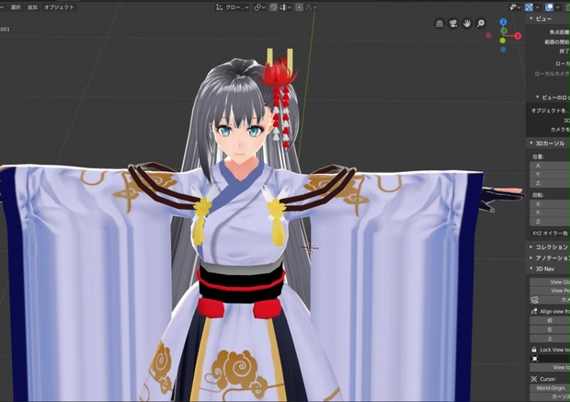Image resolution: width=570 pixels, height=402 pixels.
Task: Click the Align view from label
Action: coord(554,312)
